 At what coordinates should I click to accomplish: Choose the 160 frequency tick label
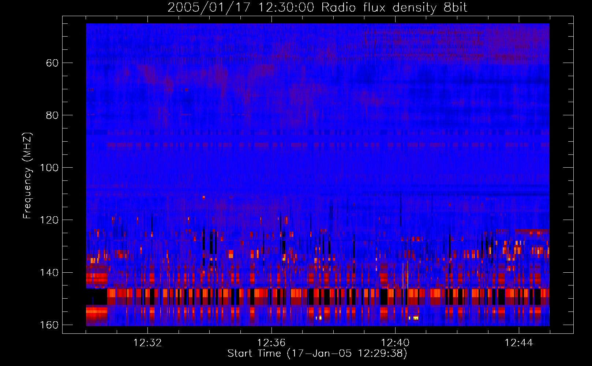click(49, 325)
